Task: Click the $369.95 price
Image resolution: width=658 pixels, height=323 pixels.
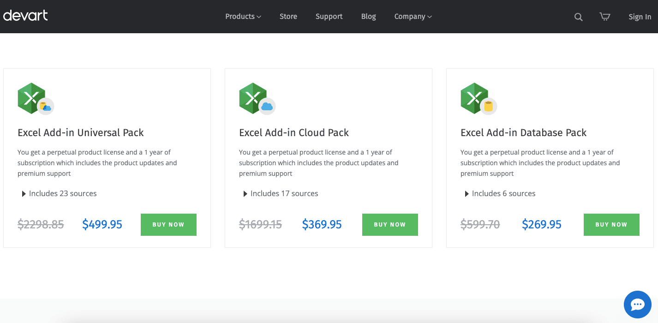Action: pos(322,225)
